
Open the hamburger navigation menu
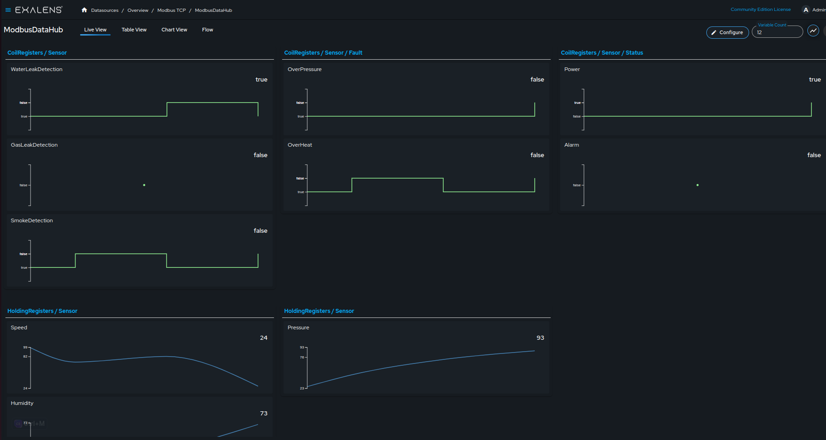click(8, 10)
